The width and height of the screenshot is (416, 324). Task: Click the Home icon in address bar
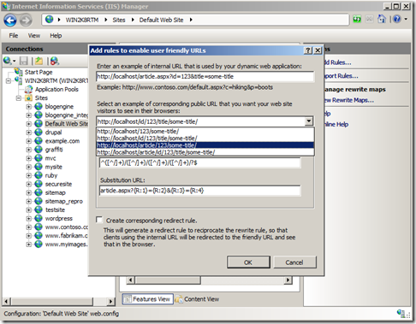coord(382,19)
